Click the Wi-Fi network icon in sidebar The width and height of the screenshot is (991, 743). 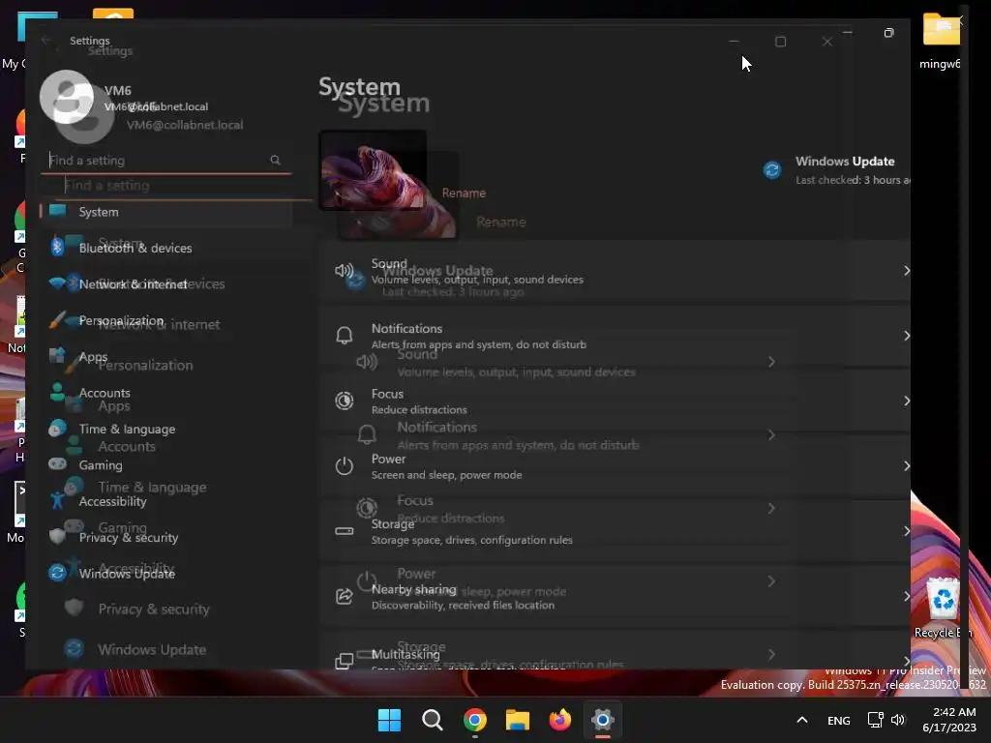tap(57, 283)
